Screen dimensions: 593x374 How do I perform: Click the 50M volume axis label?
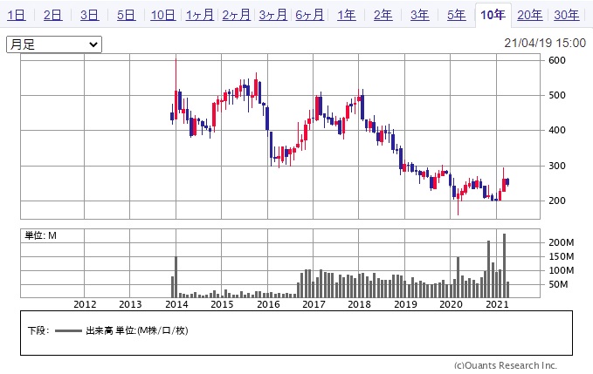(558, 284)
